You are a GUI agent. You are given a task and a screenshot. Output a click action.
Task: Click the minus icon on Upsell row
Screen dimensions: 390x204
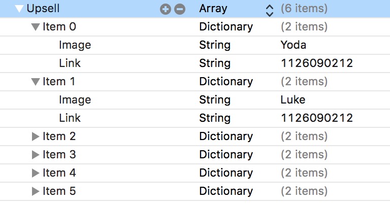[180, 9]
